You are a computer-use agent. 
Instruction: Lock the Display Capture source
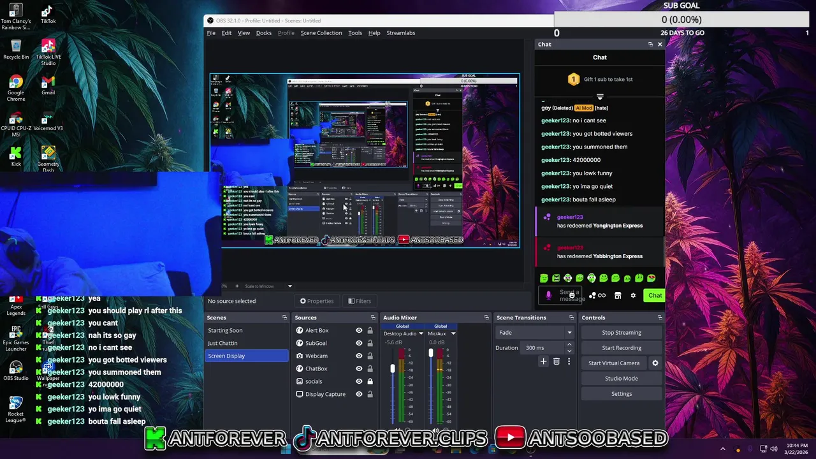click(x=370, y=394)
